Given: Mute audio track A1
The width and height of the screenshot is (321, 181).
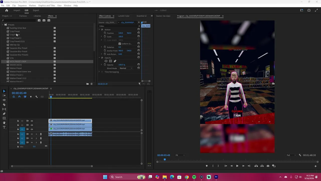Looking at the screenshot, I should 32,134.
